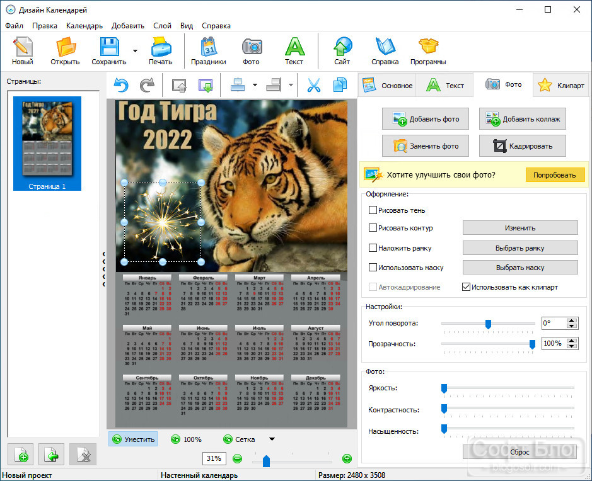
Task: Click the copy icon beside scissors
Action: (x=340, y=85)
